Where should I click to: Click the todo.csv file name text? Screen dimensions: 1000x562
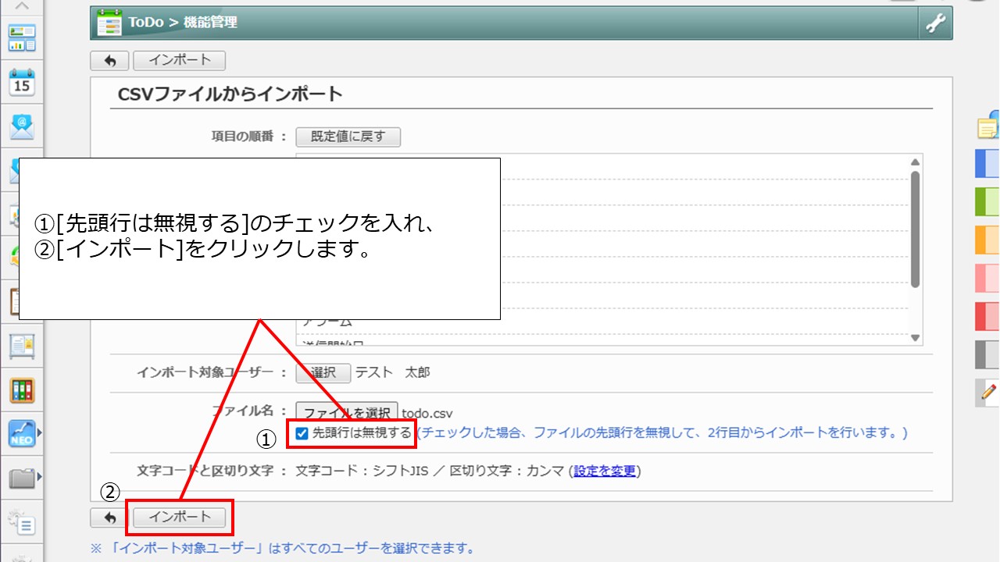pos(427,414)
